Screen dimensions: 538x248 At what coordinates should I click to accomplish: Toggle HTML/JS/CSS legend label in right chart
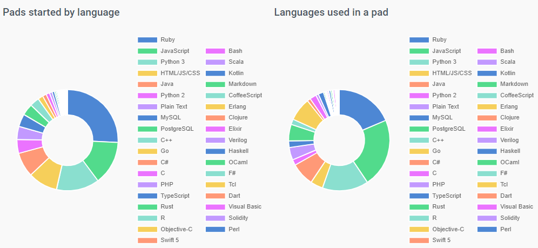[452, 73]
